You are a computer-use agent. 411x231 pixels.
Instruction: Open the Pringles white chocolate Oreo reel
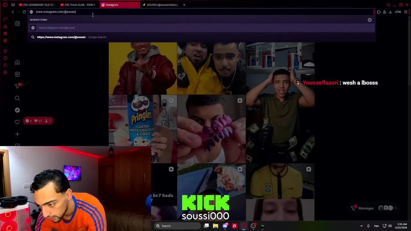143,121
